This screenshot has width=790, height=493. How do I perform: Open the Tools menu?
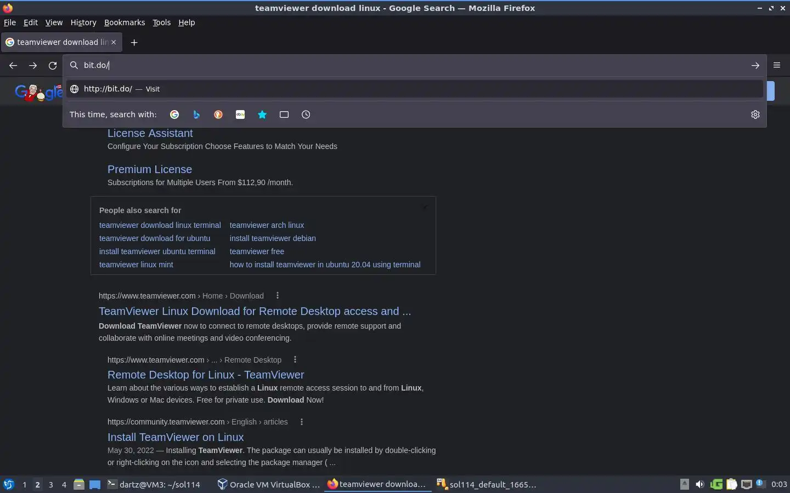click(x=161, y=22)
